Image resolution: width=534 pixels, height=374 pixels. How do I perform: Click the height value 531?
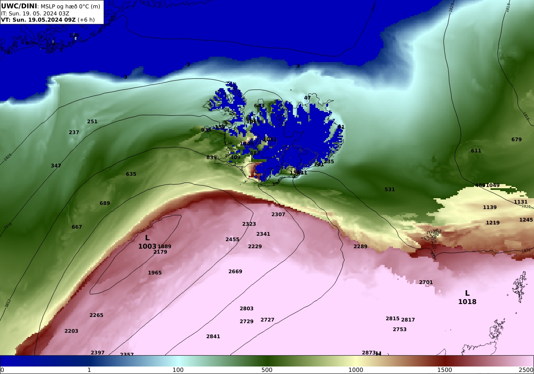[x=390, y=189]
